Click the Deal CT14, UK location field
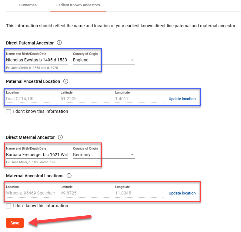This screenshot has height=232, width=241. (30, 99)
